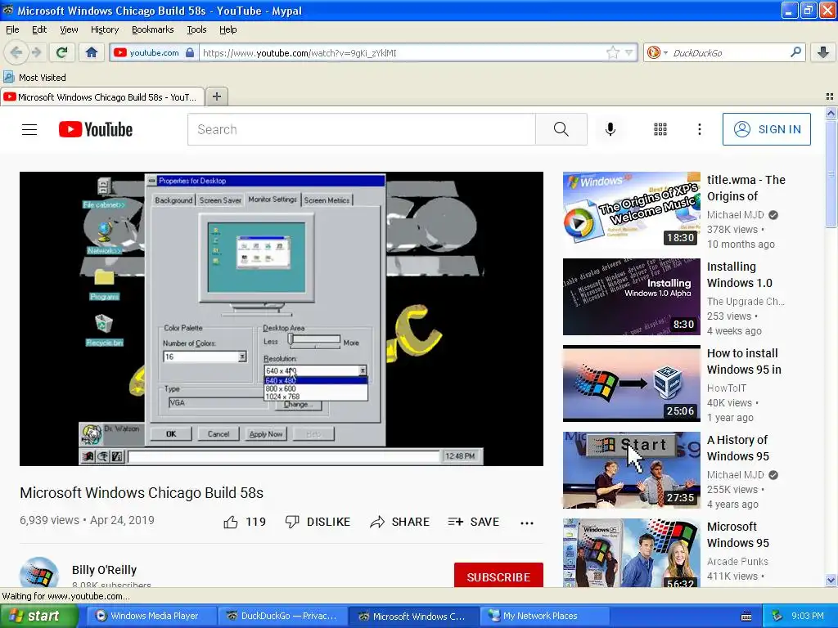Open the downloads arrow icon
Screen dimensions: 838x628
(x=823, y=52)
